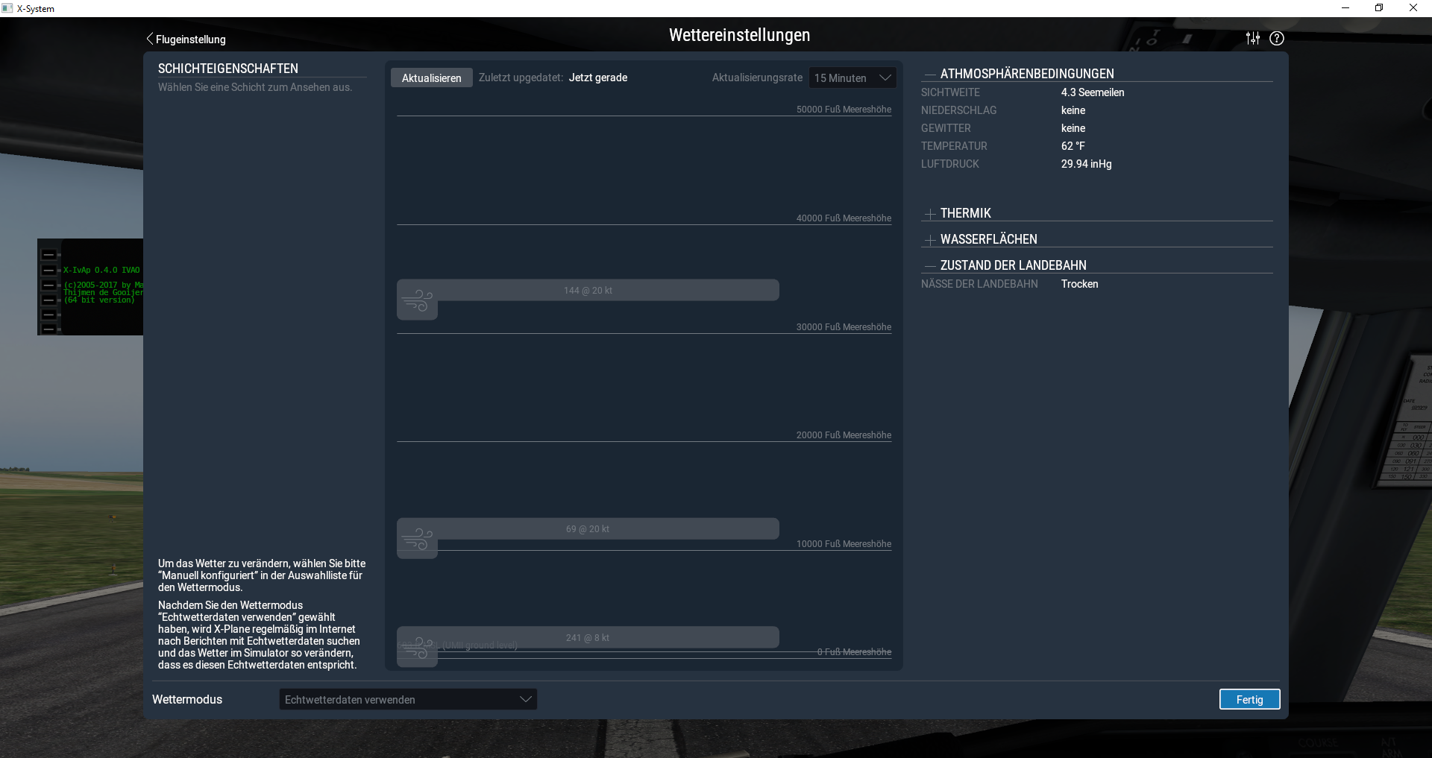Restore down the X-System window
Screen dimensions: 1432x758
click(x=1379, y=8)
